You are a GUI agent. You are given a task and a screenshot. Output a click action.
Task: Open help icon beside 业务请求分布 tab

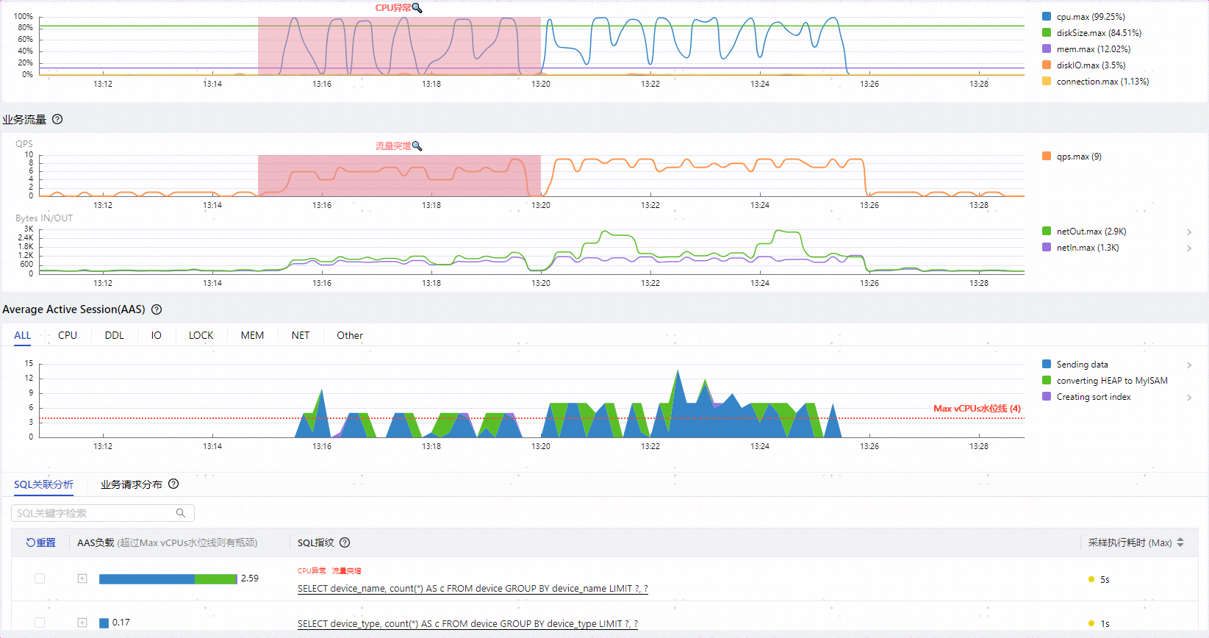click(x=173, y=484)
